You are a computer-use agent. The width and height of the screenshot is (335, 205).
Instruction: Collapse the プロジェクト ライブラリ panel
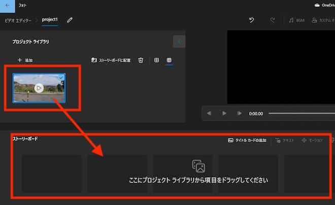pos(179,42)
